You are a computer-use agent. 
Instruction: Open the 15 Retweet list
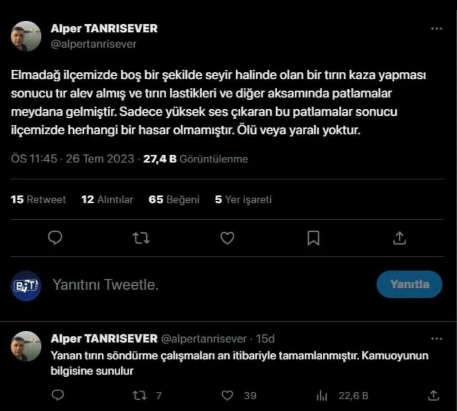38,199
